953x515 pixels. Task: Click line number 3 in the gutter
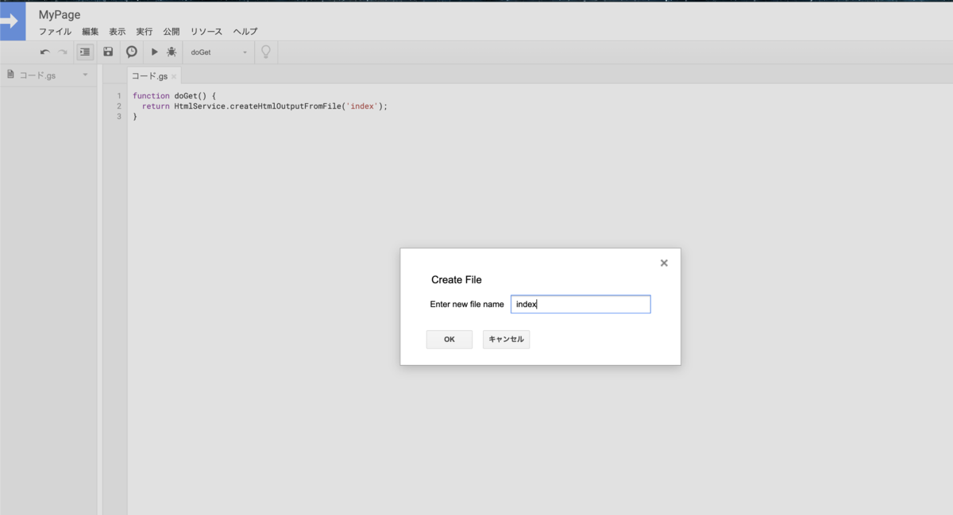(119, 117)
